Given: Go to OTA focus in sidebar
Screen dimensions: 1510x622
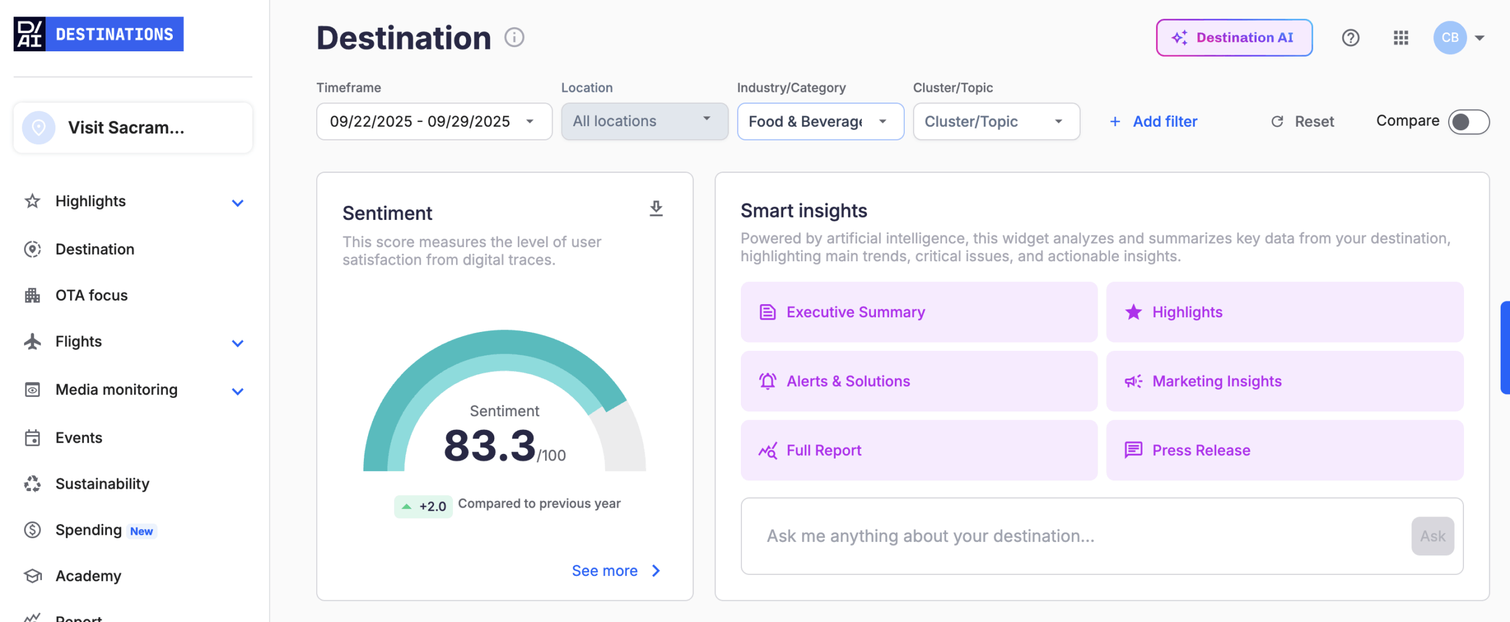Looking at the screenshot, I should [x=91, y=295].
